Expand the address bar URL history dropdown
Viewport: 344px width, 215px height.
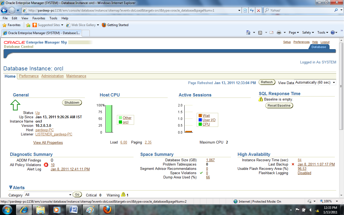click(x=239, y=10)
